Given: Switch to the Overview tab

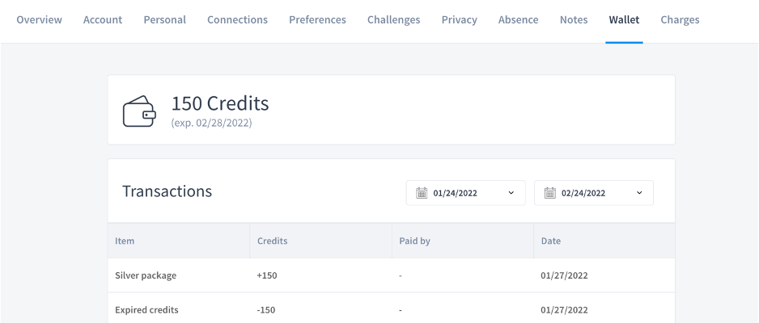Looking at the screenshot, I should point(39,20).
